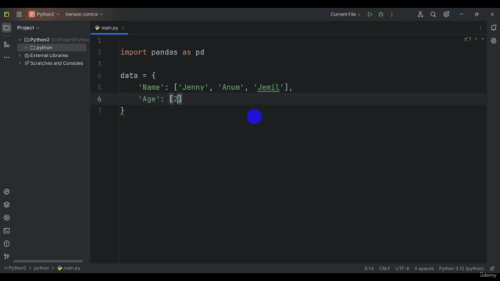Open the Structure tool window icon
Image resolution: width=500 pixels, height=281 pixels.
6,44
